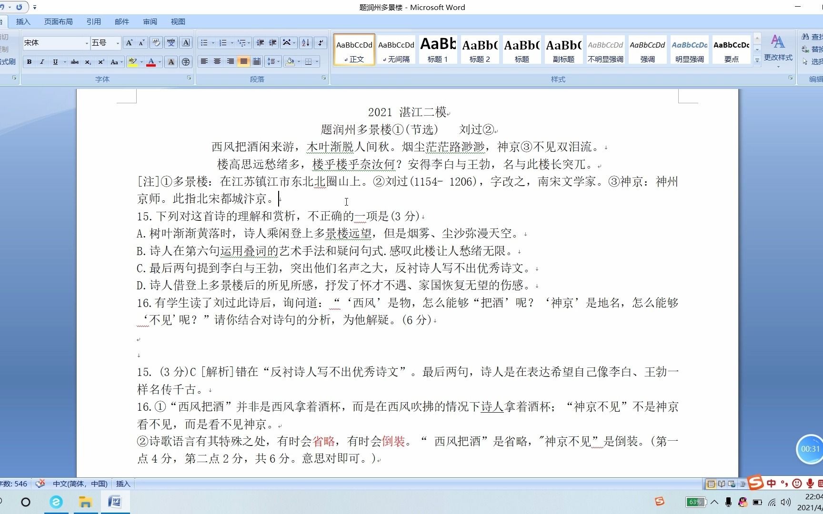This screenshot has height=514, width=823.
Task: Click the Character Shading icon
Action: [x=171, y=62]
